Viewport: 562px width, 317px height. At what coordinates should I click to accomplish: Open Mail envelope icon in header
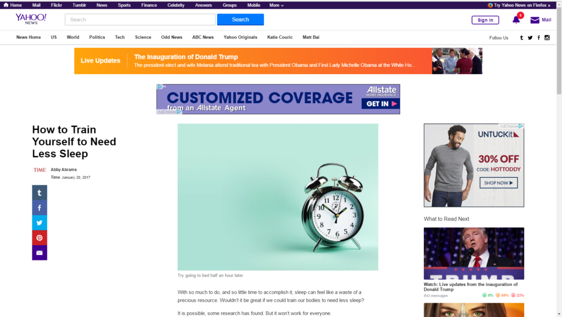coord(535,20)
